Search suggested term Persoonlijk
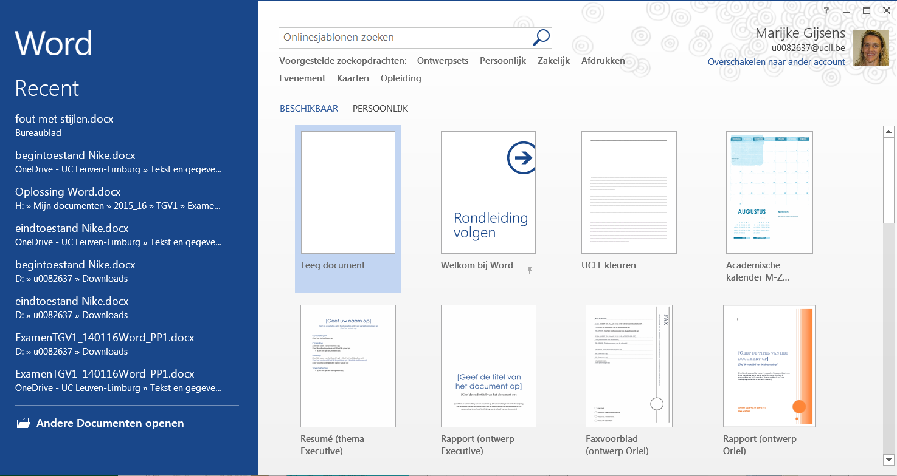 [503, 61]
